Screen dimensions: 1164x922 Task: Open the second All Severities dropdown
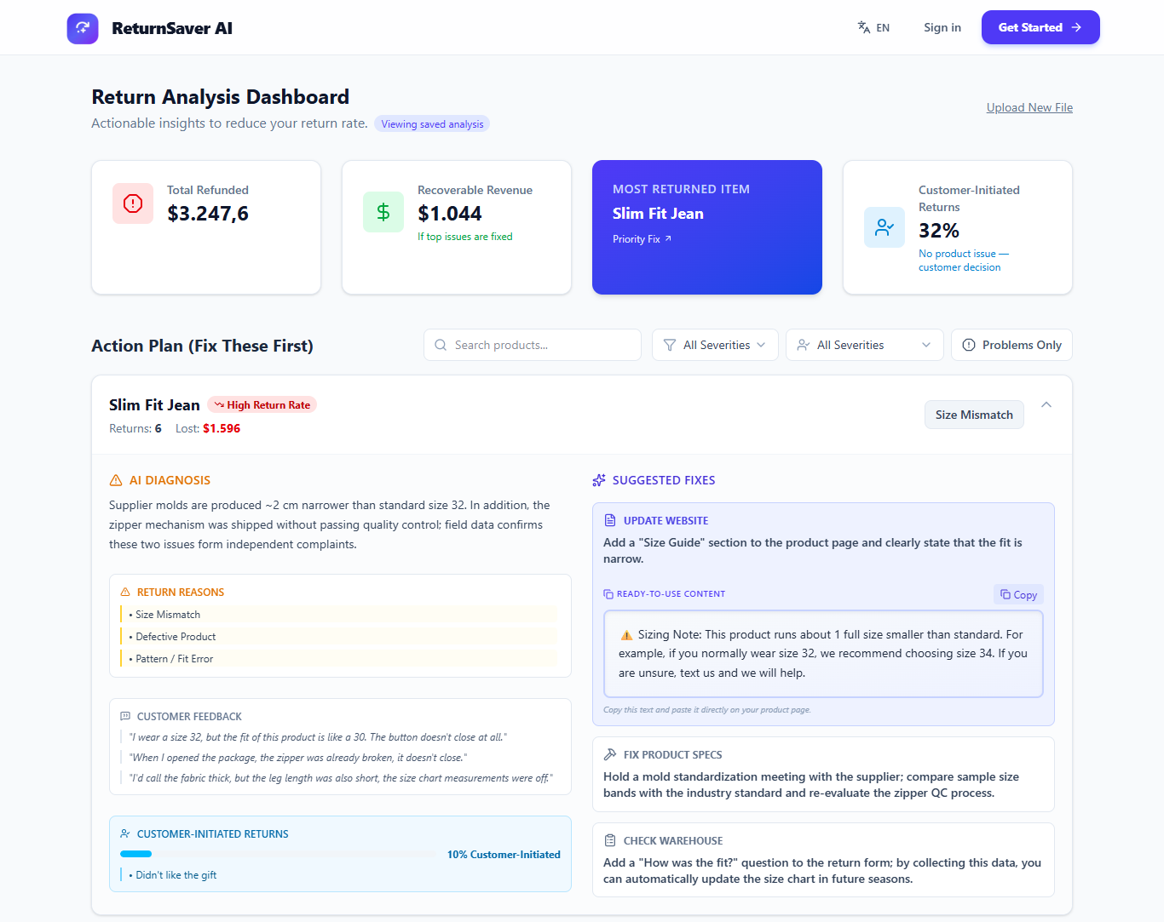click(x=864, y=345)
